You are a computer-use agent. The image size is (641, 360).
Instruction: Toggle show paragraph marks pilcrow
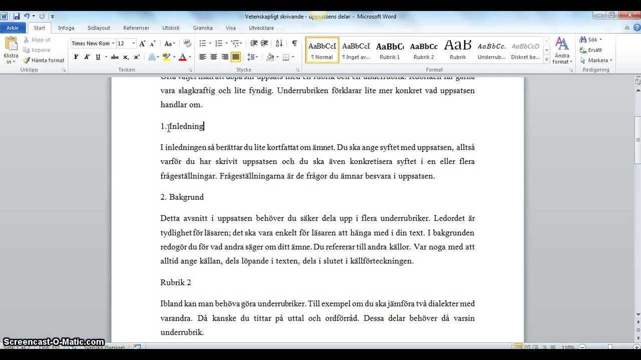point(294,43)
